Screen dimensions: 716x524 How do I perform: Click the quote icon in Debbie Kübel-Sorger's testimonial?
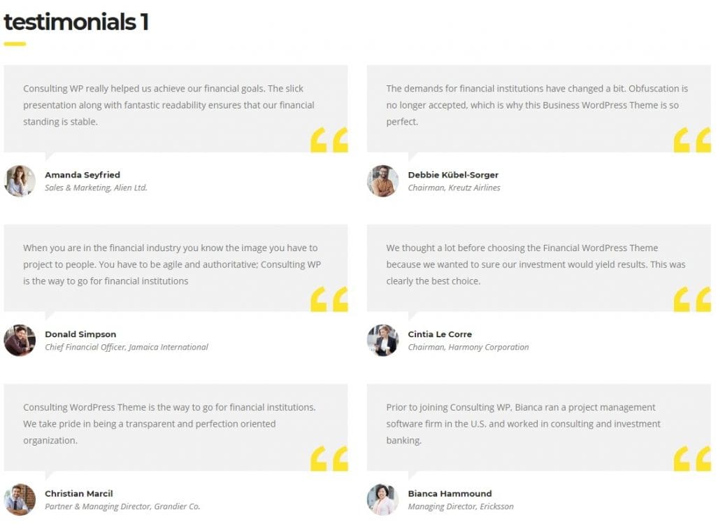(692, 140)
